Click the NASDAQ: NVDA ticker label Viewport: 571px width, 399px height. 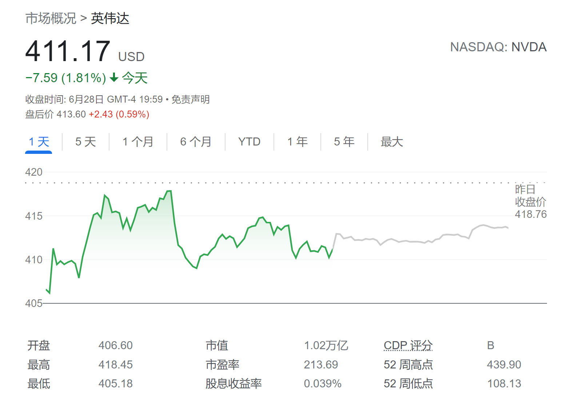pyautogui.click(x=498, y=47)
